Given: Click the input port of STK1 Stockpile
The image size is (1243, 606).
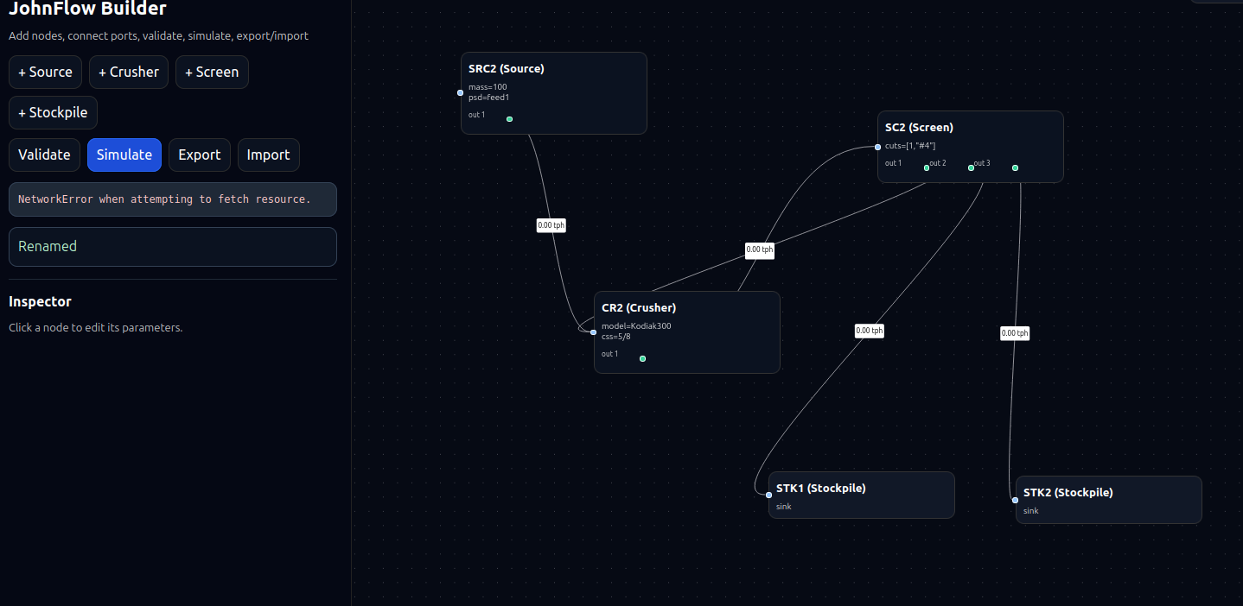Looking at the screenshot, I should click(769, 495).
